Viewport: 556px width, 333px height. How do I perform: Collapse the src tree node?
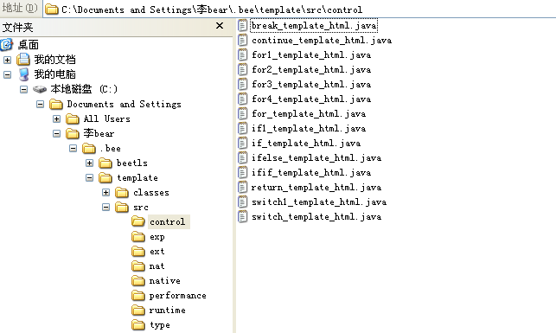[x=105, y=207]
